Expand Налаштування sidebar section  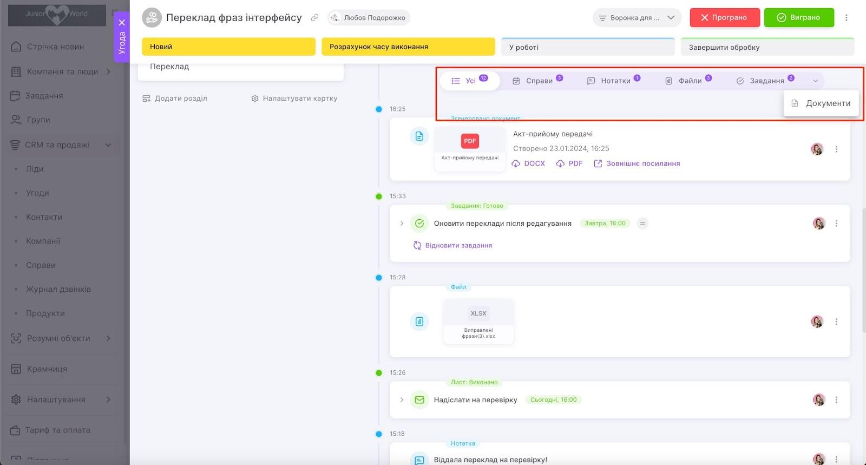click(108, 399)
